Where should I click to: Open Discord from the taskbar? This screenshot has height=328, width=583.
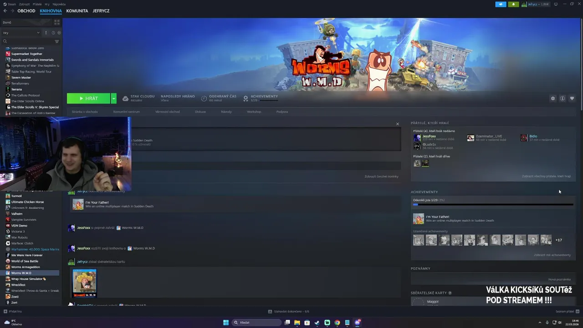point(358,323)
